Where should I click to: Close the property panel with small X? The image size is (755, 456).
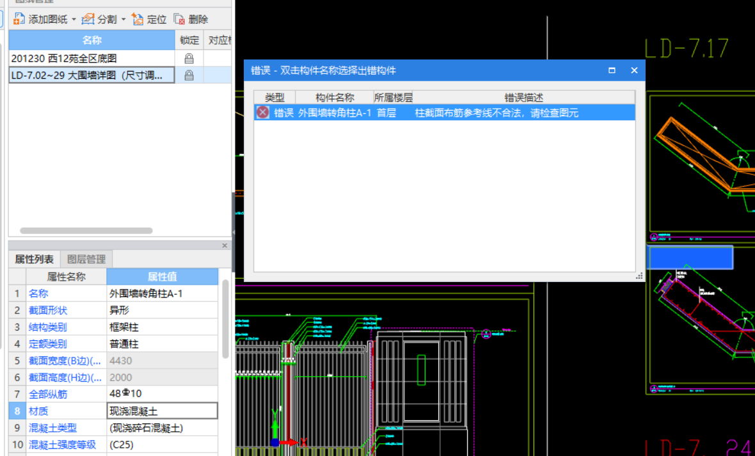(x=225, y=246)
